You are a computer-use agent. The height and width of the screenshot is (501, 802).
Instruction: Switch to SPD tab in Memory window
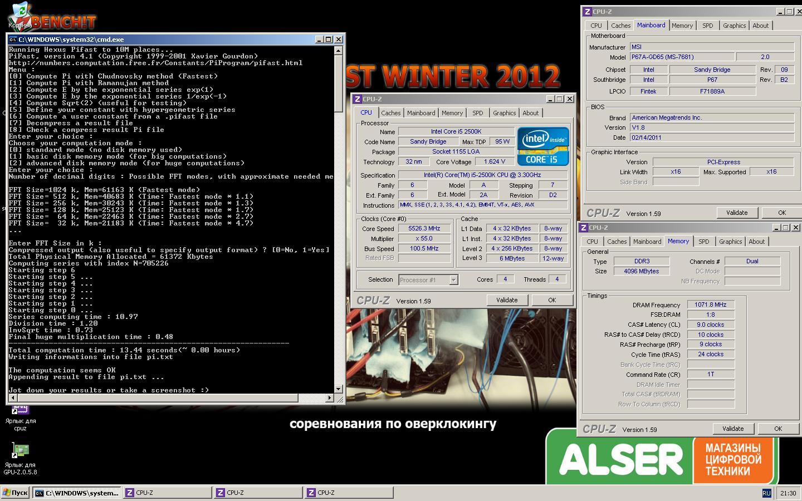[704, 242]
